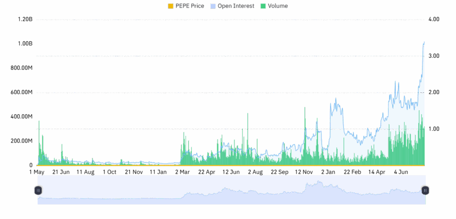Image resolution: width=456 pixels, height=219 pixels.
Task: Click the 2 Aug date label
Action: pyautogui.click(x=255, y=172)
